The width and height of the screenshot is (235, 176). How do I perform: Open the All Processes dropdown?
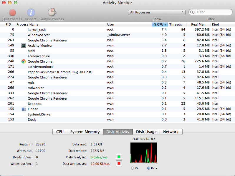pos(157,12)
